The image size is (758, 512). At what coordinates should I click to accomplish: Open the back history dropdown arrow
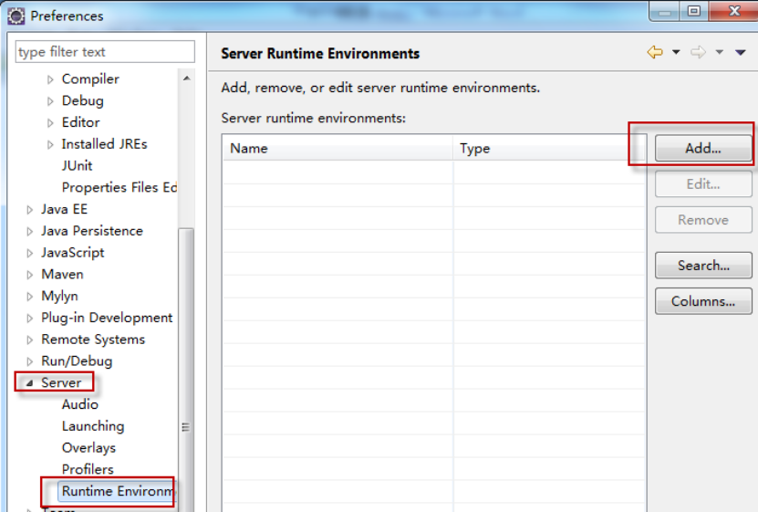point(676,52)
